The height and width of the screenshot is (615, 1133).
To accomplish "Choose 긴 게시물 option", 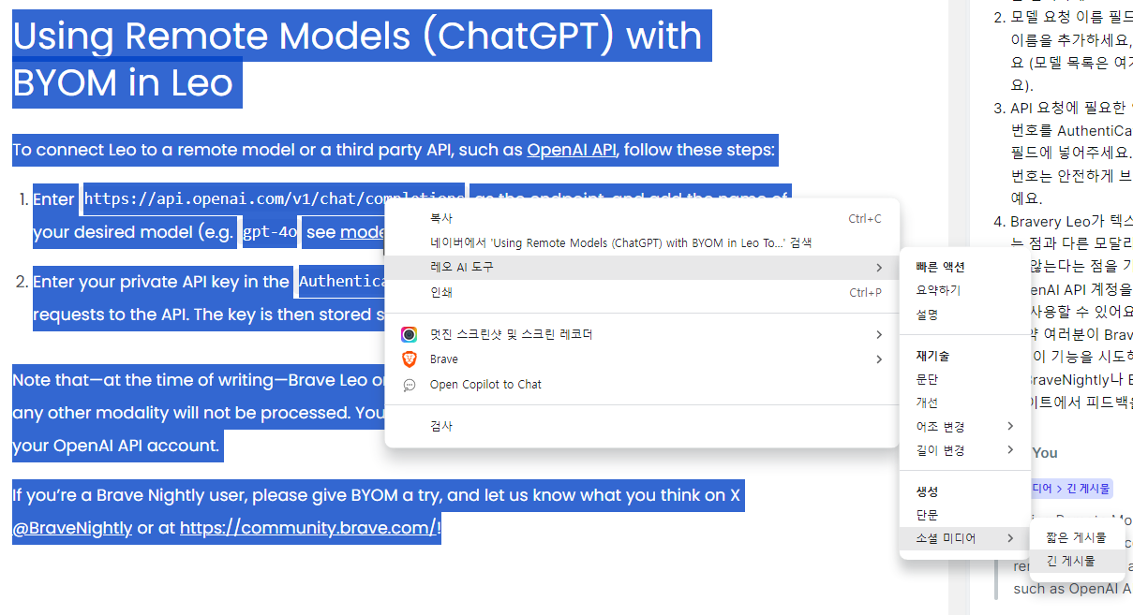I will pyautogui.click(x=1077, y=561).
